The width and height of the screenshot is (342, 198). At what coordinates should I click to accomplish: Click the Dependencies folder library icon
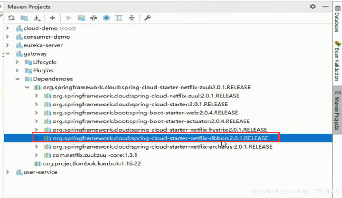click(28, 79)
